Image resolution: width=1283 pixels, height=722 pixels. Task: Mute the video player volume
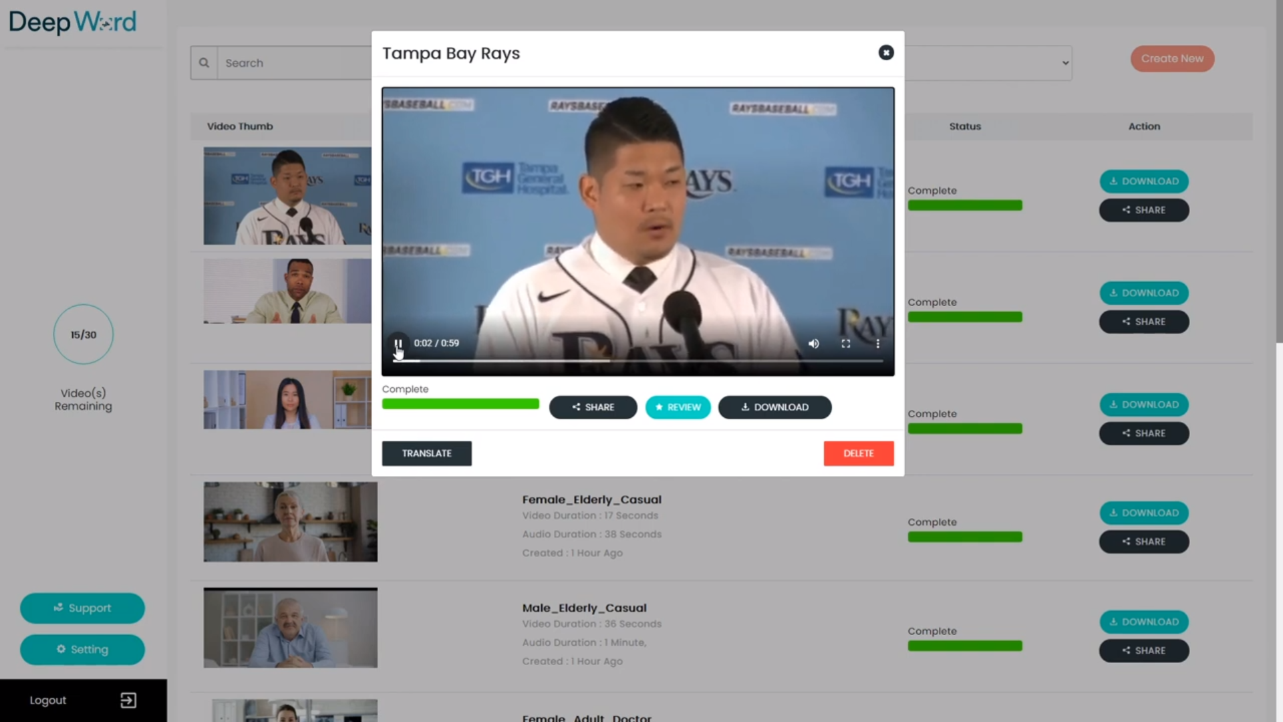(x=813, y=344)
